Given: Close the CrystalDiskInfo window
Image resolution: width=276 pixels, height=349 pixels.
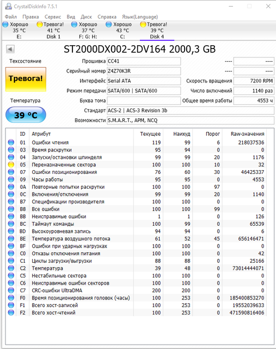Looking at the screenshot, I should pyautogui.click(x=268, y=6).
